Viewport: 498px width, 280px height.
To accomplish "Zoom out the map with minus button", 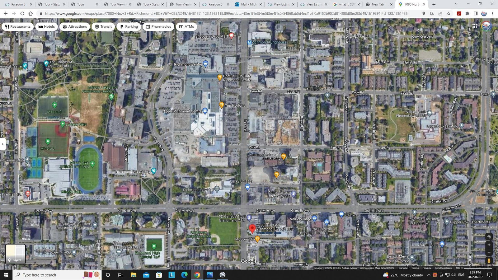I will pyautogui.click(x=489, y=252).
